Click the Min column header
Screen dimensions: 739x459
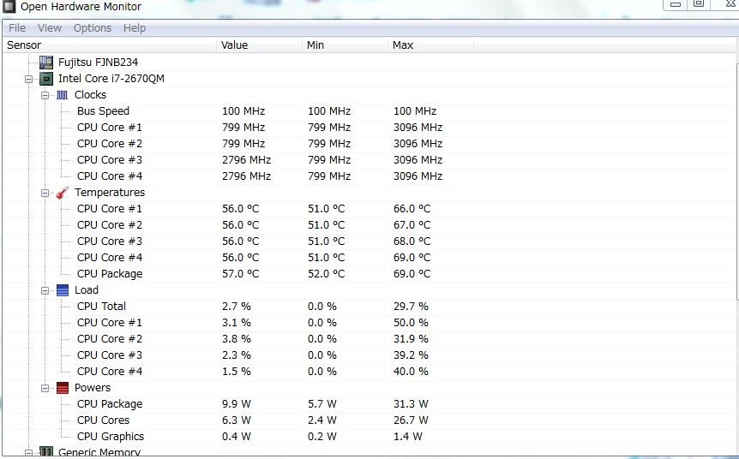pyautogui.click(x=345, y=45)
